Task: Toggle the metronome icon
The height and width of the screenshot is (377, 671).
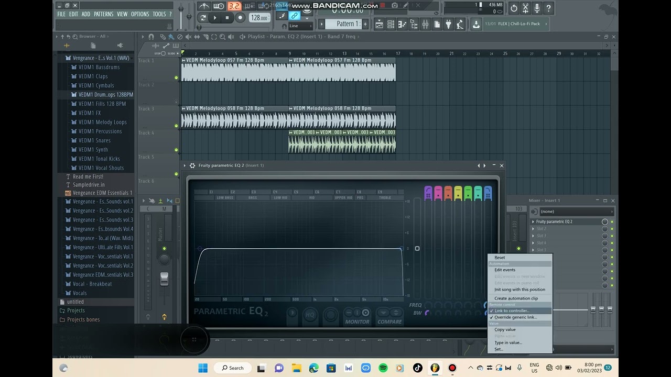Action: coord(204,6)
